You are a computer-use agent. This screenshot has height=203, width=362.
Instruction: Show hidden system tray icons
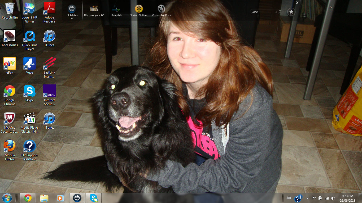(x=307, y=198)
